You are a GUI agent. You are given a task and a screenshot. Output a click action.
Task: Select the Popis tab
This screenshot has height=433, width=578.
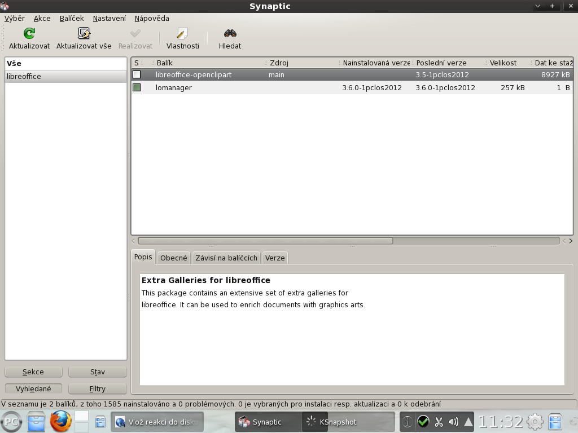point(143,257)
